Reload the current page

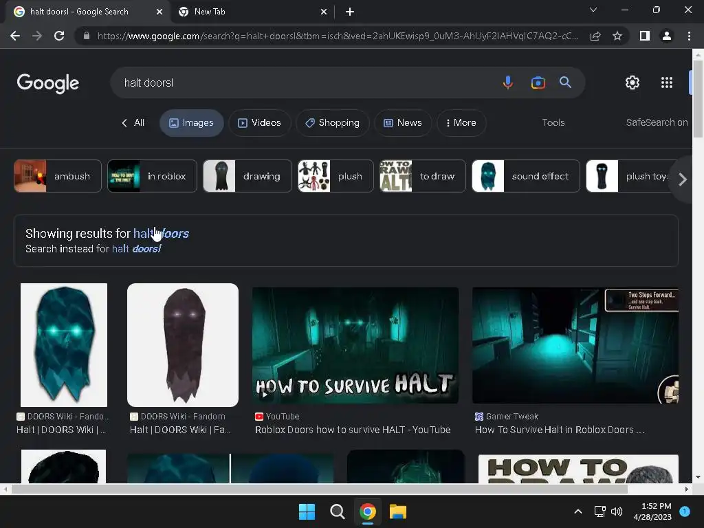(x=59, y=36)
